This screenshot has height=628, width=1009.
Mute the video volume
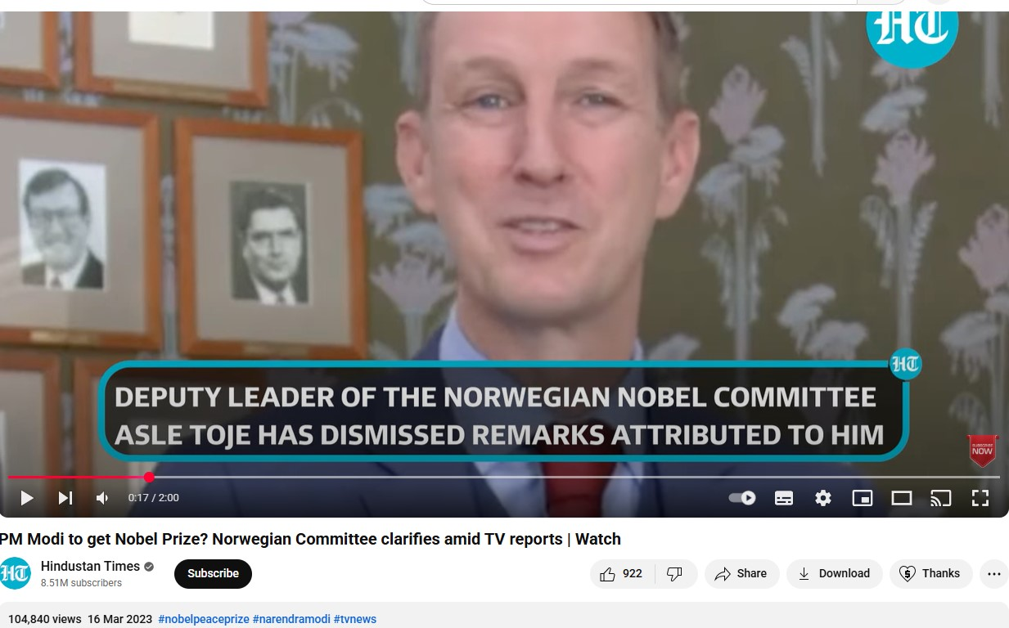point(102,498)
